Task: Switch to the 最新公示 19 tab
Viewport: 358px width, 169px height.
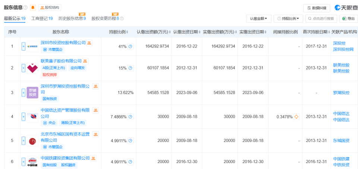Action: pos(15,19)
